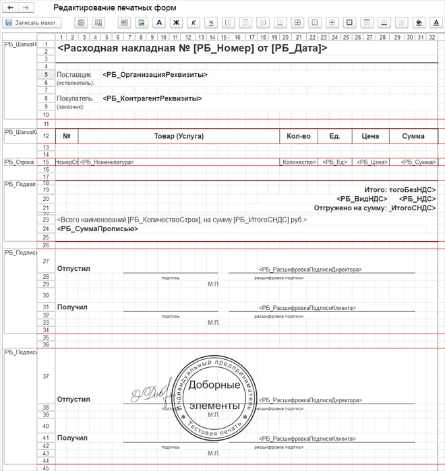Image resolution: width=445 pixels, height=471 pixels.
Task: Insert a picture via the image icon
Action: click(x=142, y=22)
